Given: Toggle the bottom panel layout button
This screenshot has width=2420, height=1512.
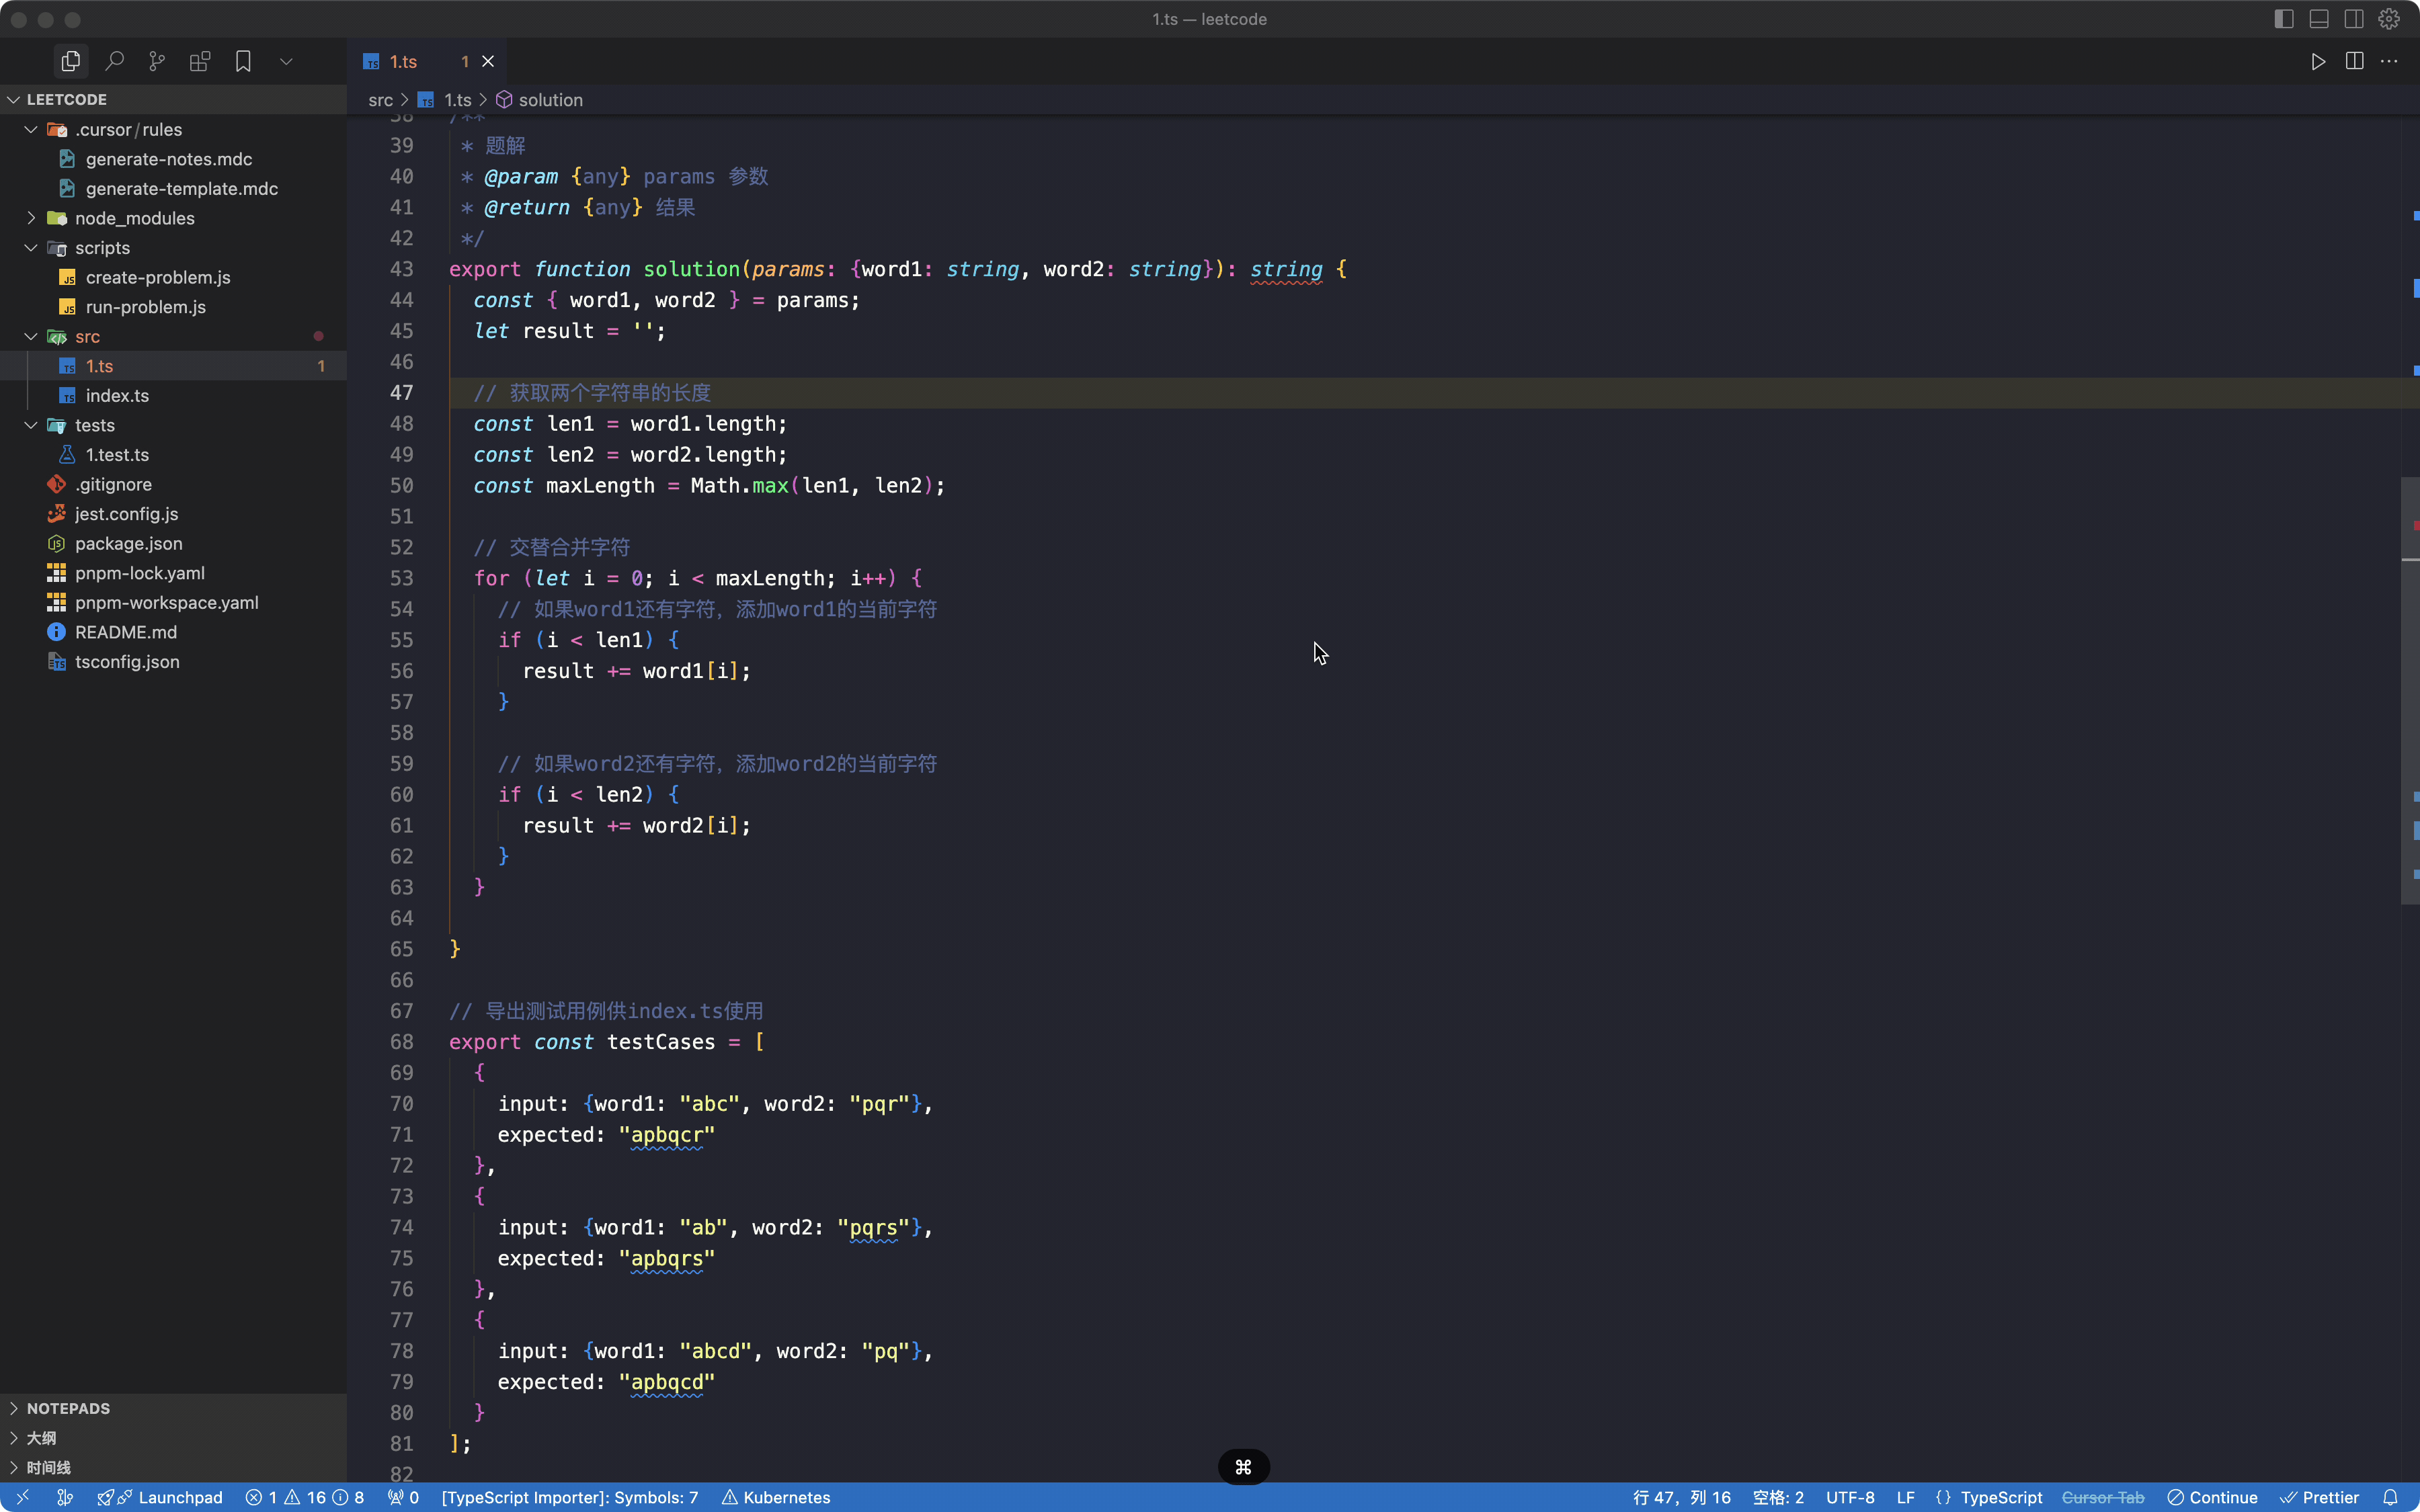Looking at the screenshot, I should tap(2319, 19).
